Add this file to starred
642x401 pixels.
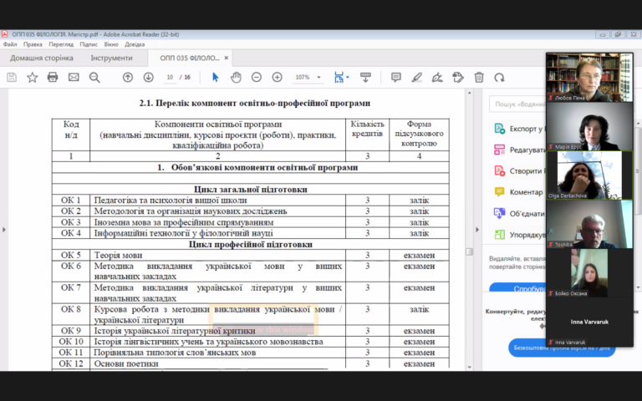(x=32, y=77)
